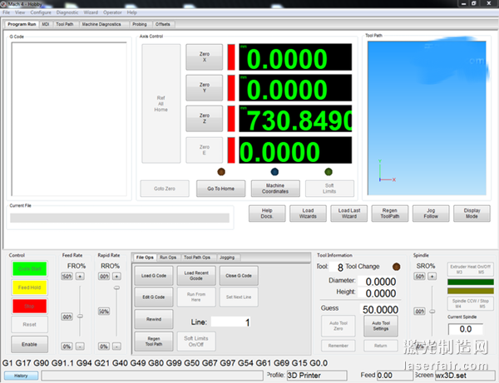Click the Line number input field

247,322
